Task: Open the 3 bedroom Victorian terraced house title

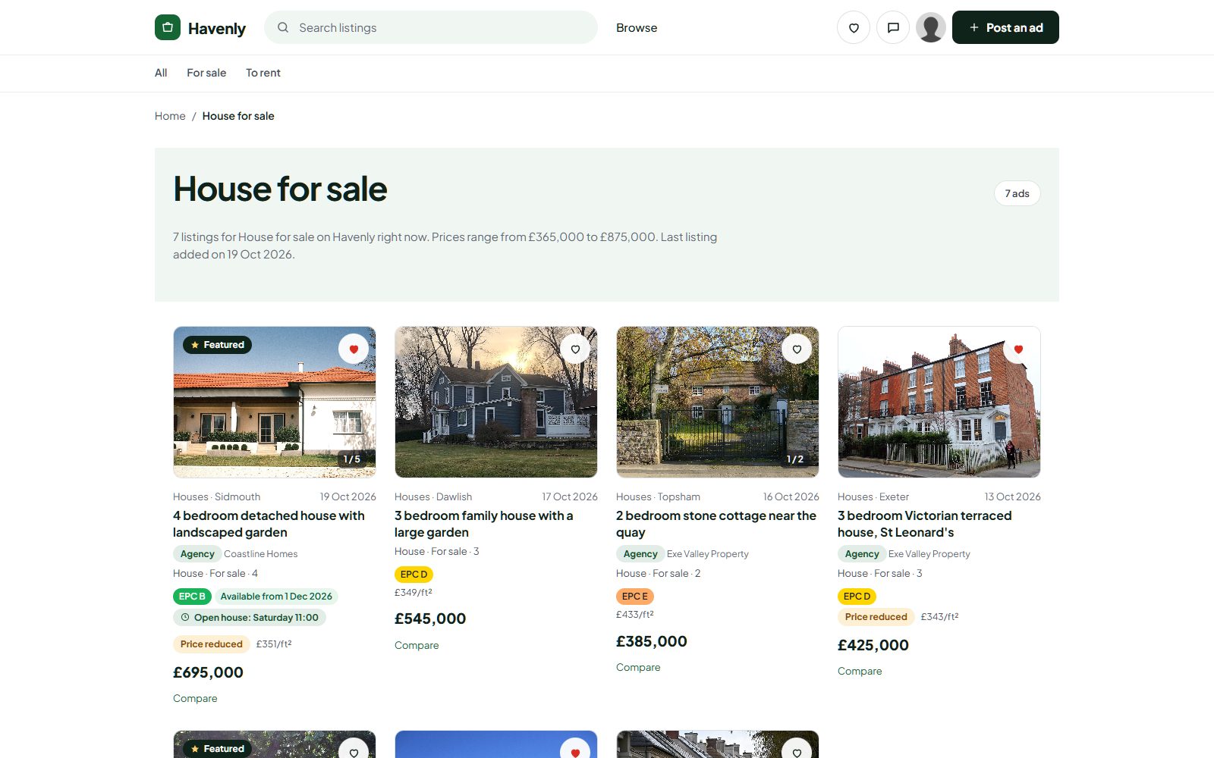Action: (925, 524)
